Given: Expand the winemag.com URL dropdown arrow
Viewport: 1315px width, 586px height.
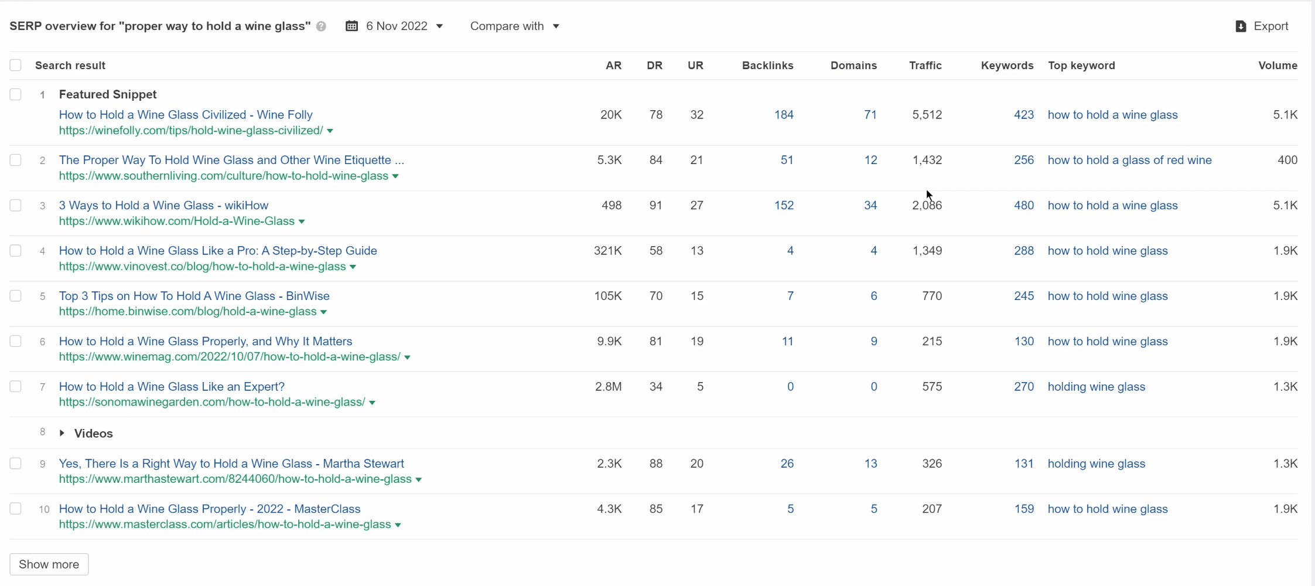Looking at the screenshot, I should pos(407,357).
